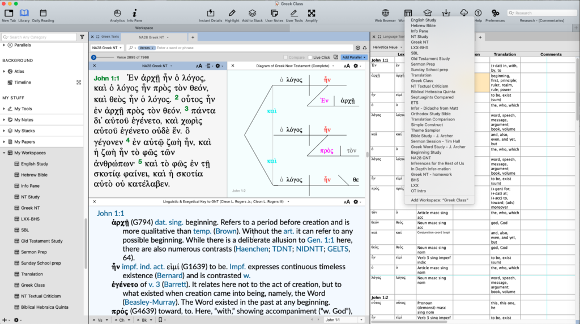Click the NIDNTT reference link

(309, 249)
